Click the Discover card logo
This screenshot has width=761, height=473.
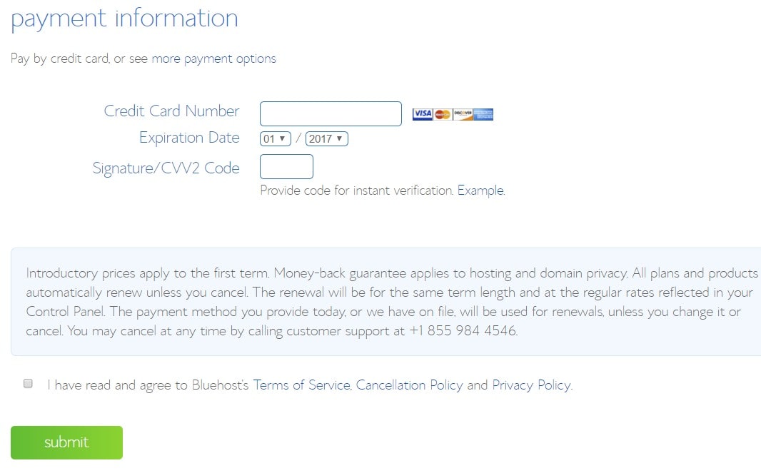463,114
